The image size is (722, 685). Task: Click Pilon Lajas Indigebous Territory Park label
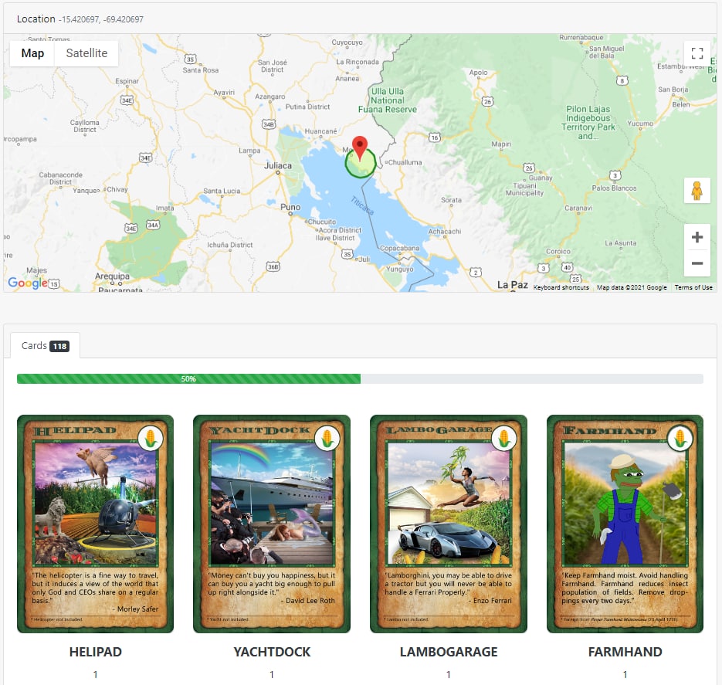[588, 123]
